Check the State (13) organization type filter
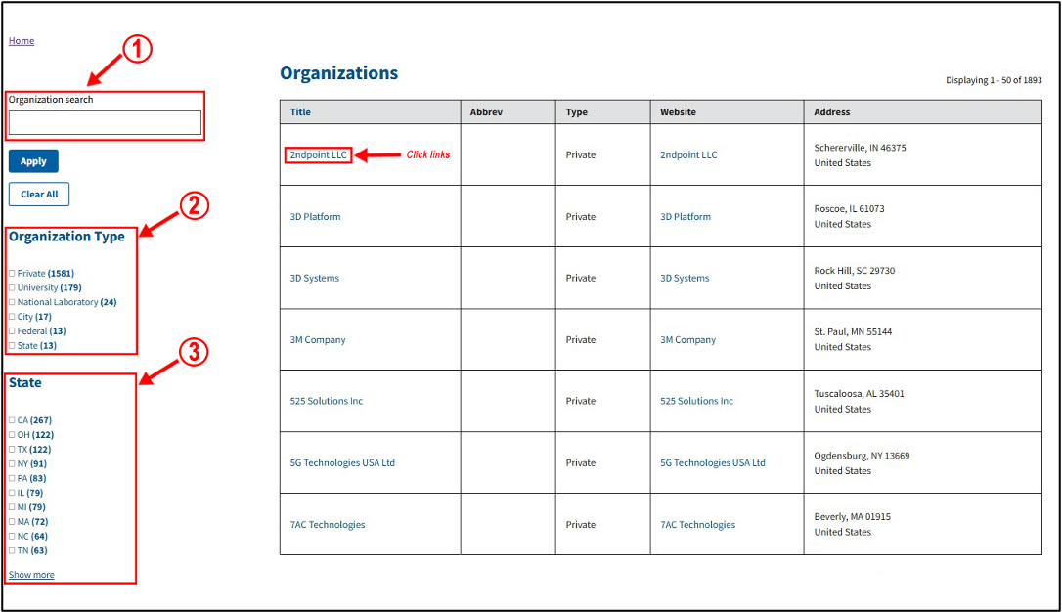Screen dimensions: 1062x612 click(x=12, y=345)
